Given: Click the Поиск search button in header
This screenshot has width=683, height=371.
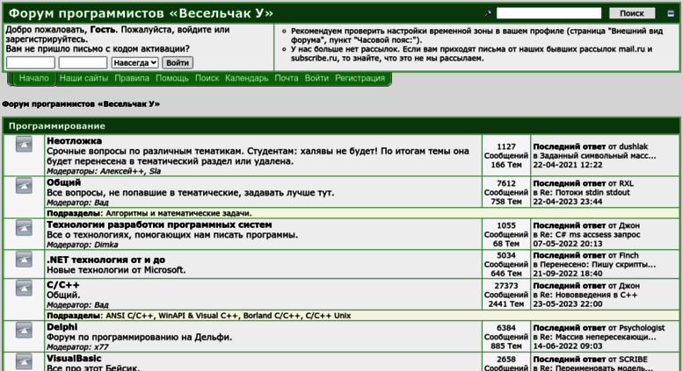Looking at the screenshot, I should click(x=632, y=13).
